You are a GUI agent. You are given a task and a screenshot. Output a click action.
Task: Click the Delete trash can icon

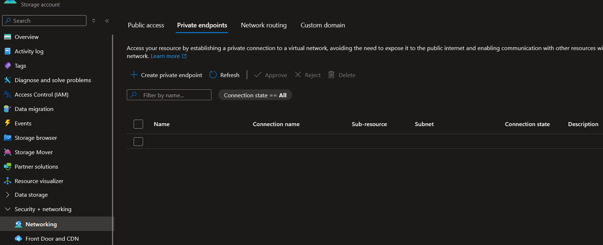[x=331, y=75]
